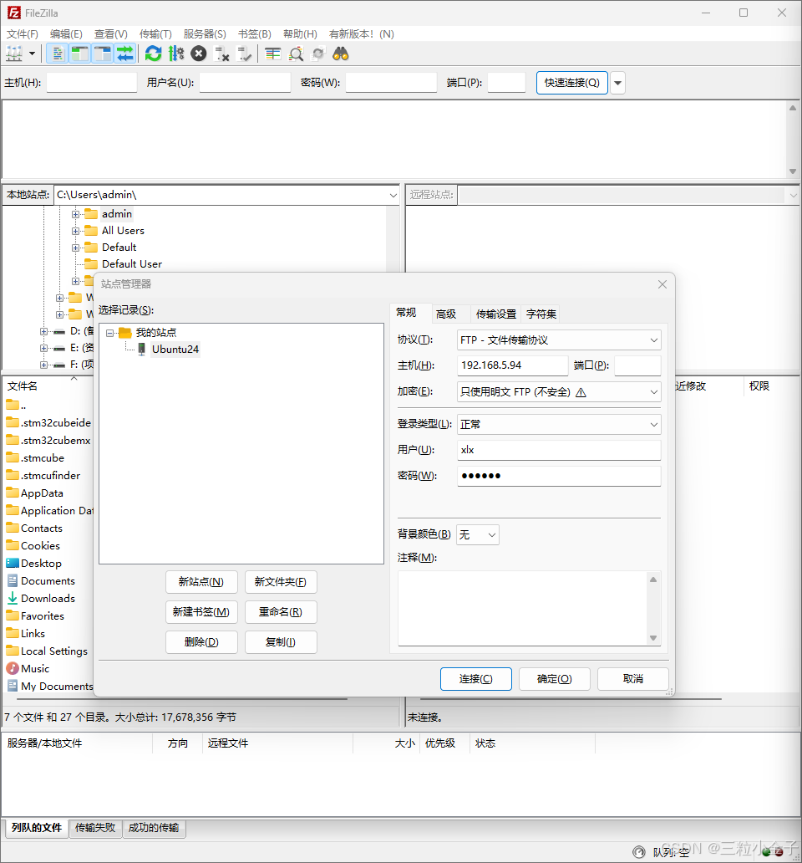Click the site manager 密码(W) password field
Viewport: 802px width, 863px height.
[559, 476]
